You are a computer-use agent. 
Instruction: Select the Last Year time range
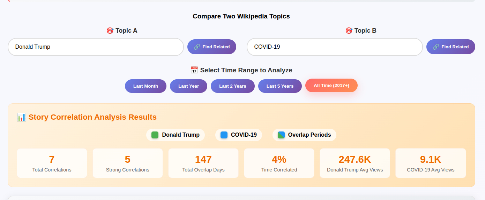[x=188, y=86]
